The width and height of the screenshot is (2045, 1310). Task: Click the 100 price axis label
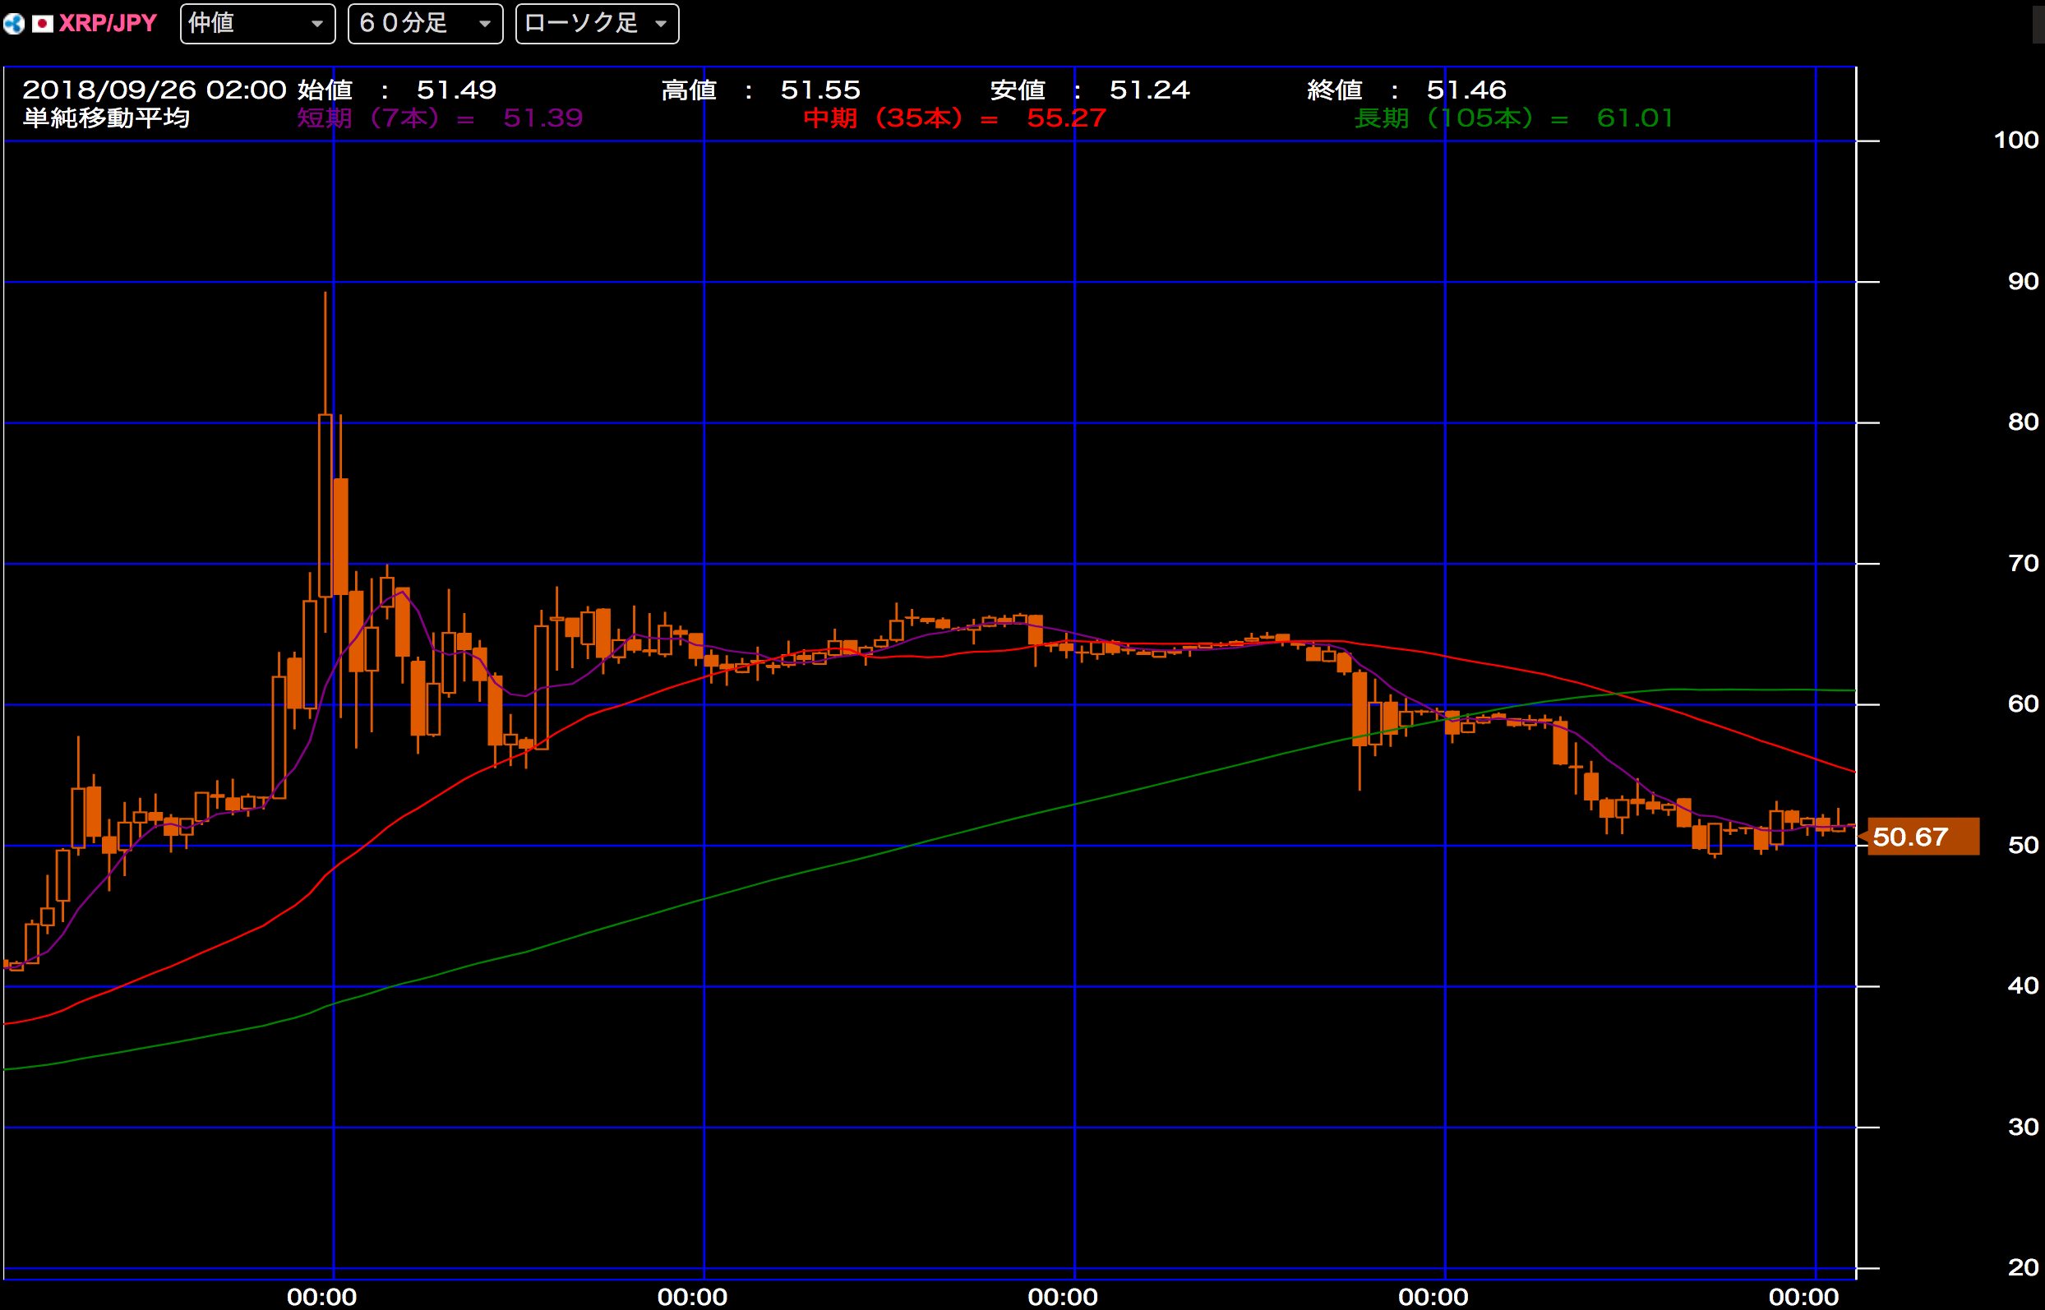point(2016,141)
